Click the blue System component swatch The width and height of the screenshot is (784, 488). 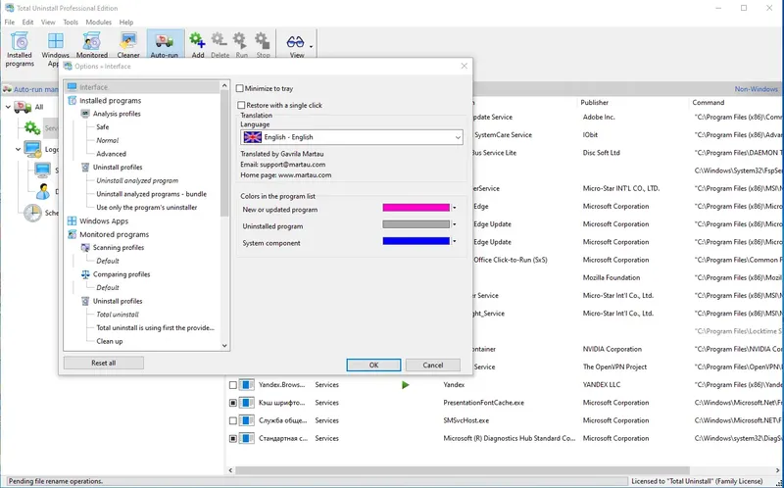click(416, 241)
